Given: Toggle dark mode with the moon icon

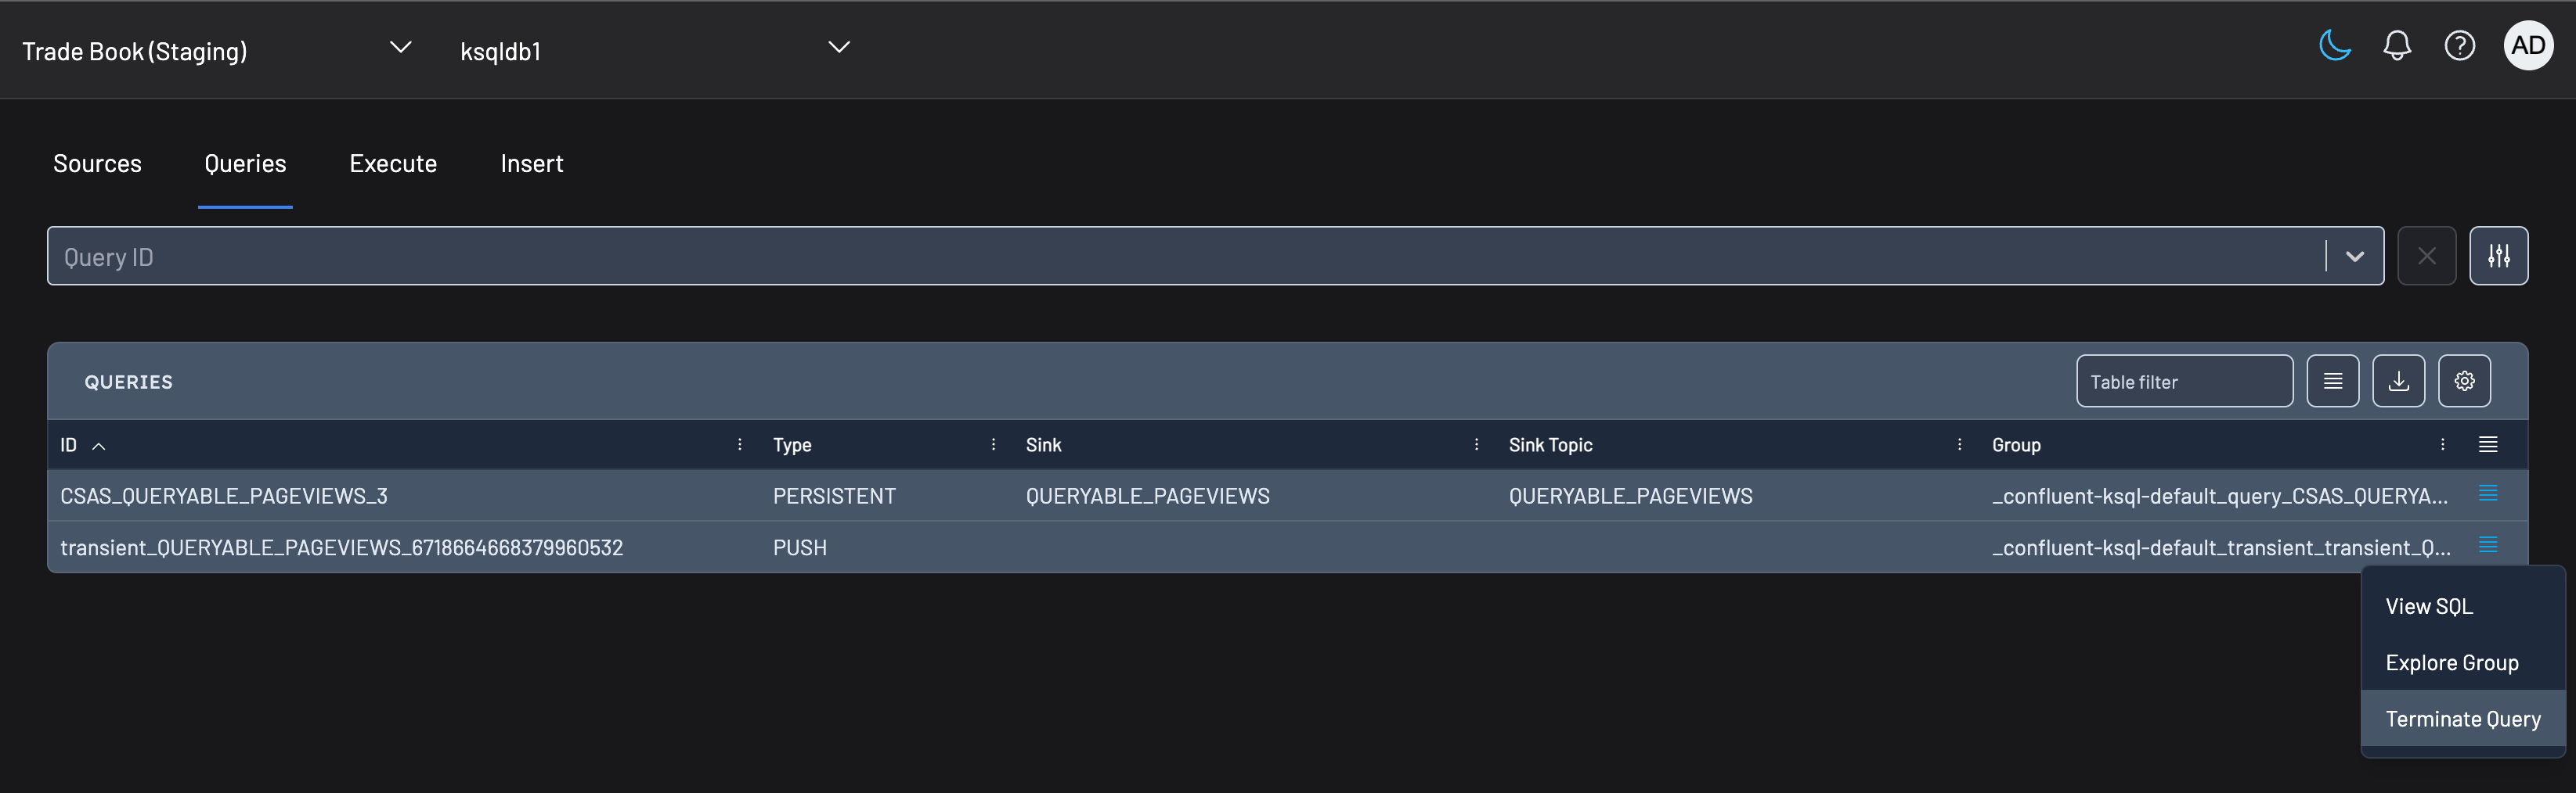Looking at the screenshot, I should point(2334,45).
